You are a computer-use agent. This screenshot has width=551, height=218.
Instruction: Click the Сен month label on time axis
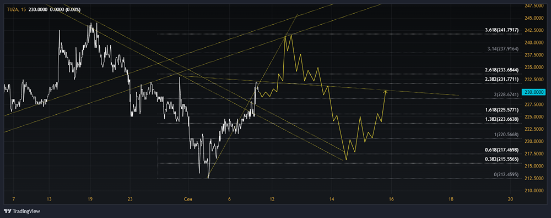click(x=188, y=199)
